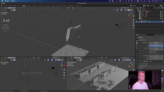The image size is (164, 92).
Task: Open the Output properties tab
Action: tap(137, 43)
